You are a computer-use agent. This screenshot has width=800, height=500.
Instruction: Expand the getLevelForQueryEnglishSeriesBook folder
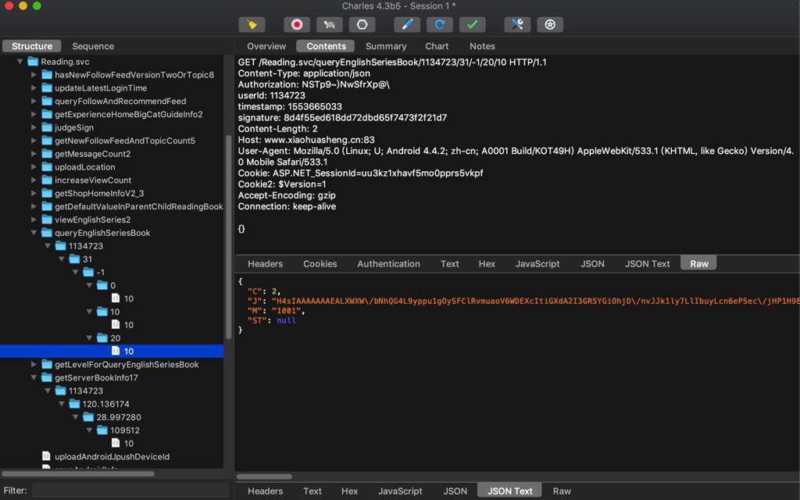(34, 365)
